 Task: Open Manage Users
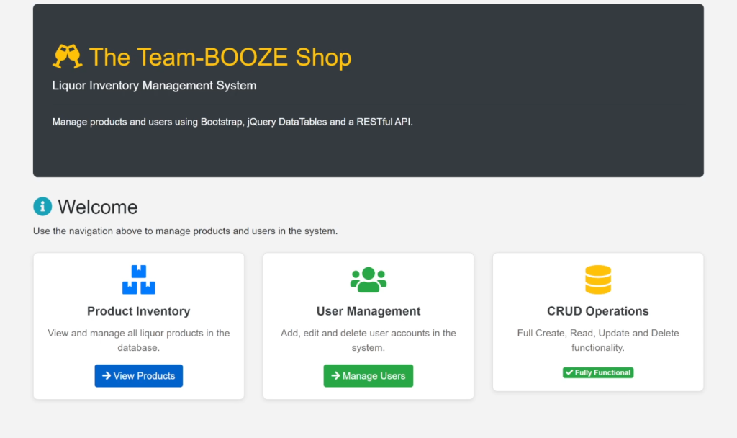[368, 375]
